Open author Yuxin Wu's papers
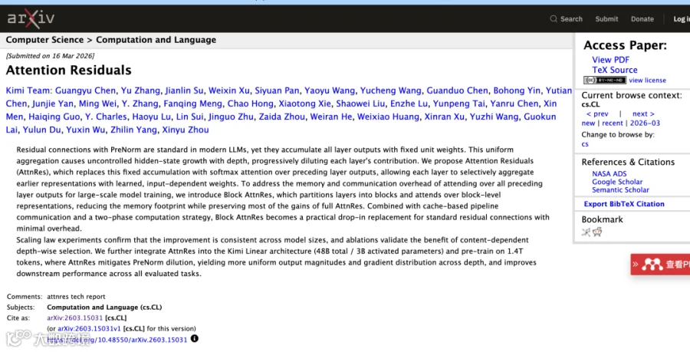This screenshot has height=352, width=690. point(86,130)
